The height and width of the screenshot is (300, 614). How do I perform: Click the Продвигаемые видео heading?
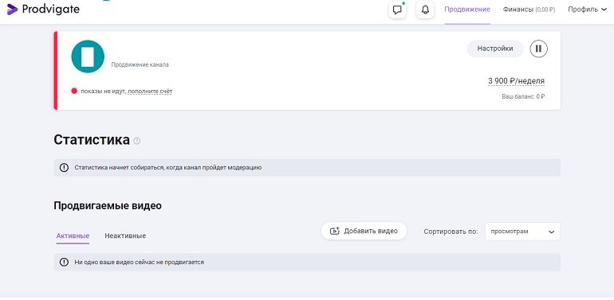tap(108, 205)
